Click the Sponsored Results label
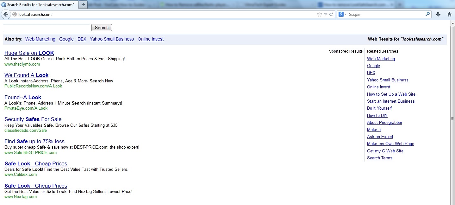This screenshot has height=205, width=455. 346,51
